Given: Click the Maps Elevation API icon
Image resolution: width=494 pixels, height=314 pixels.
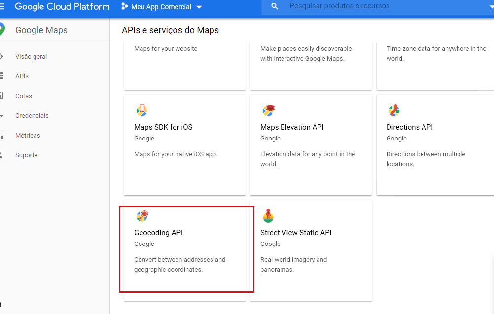Looking at the screenshot, I should click(268, 110).
